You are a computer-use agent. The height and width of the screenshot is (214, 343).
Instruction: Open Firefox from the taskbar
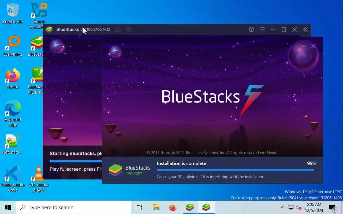coord(173,207)
